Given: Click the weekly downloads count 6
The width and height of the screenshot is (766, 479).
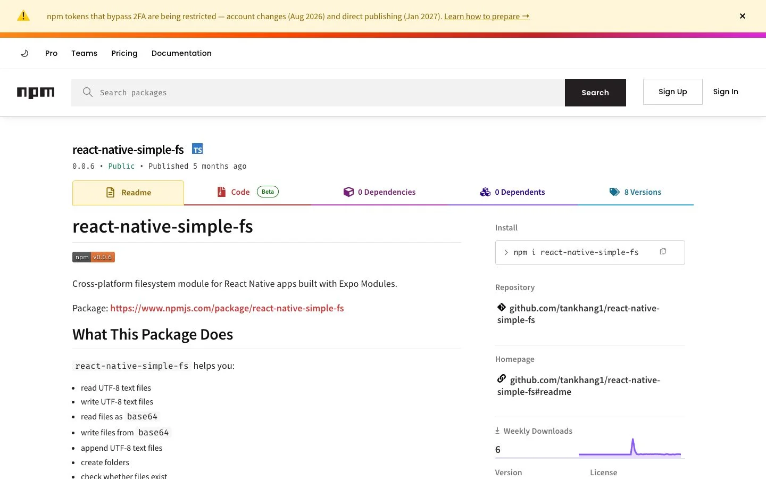Looking at the screenshot, I should 498,450.
